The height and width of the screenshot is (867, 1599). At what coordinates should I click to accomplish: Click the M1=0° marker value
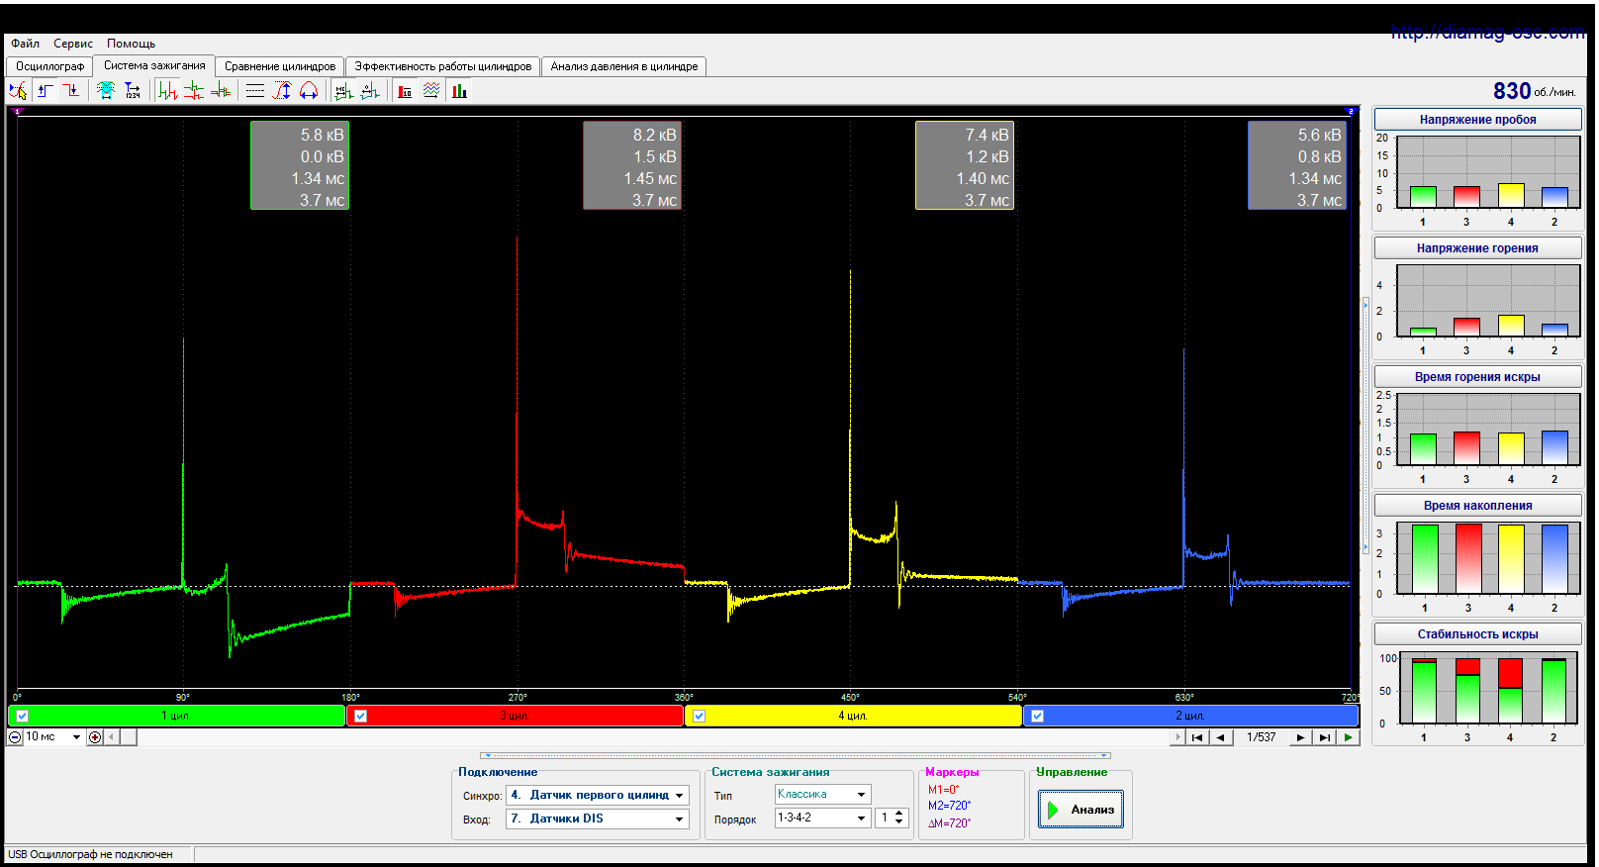coord(943,790)
